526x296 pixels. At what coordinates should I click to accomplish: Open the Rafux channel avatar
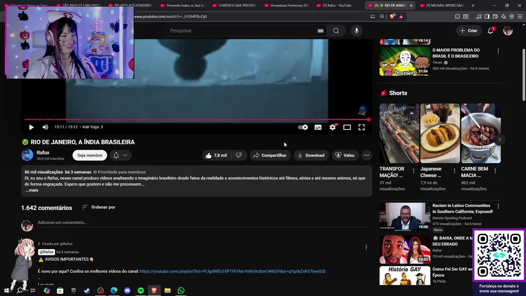point(27,155)
